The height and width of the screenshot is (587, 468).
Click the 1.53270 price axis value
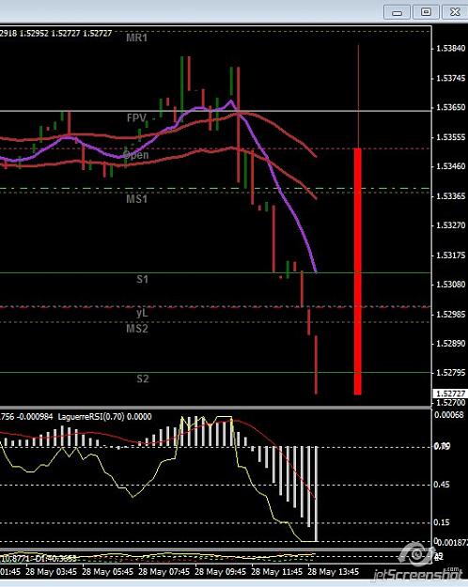click(451, 225)
